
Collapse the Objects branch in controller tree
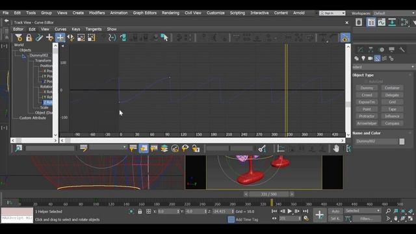(x=25, y=50)
